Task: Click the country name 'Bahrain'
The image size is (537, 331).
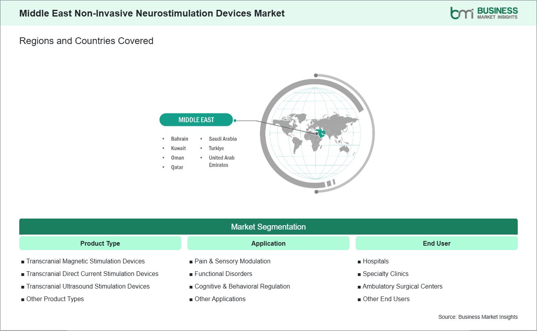Action: coord(180,139)
